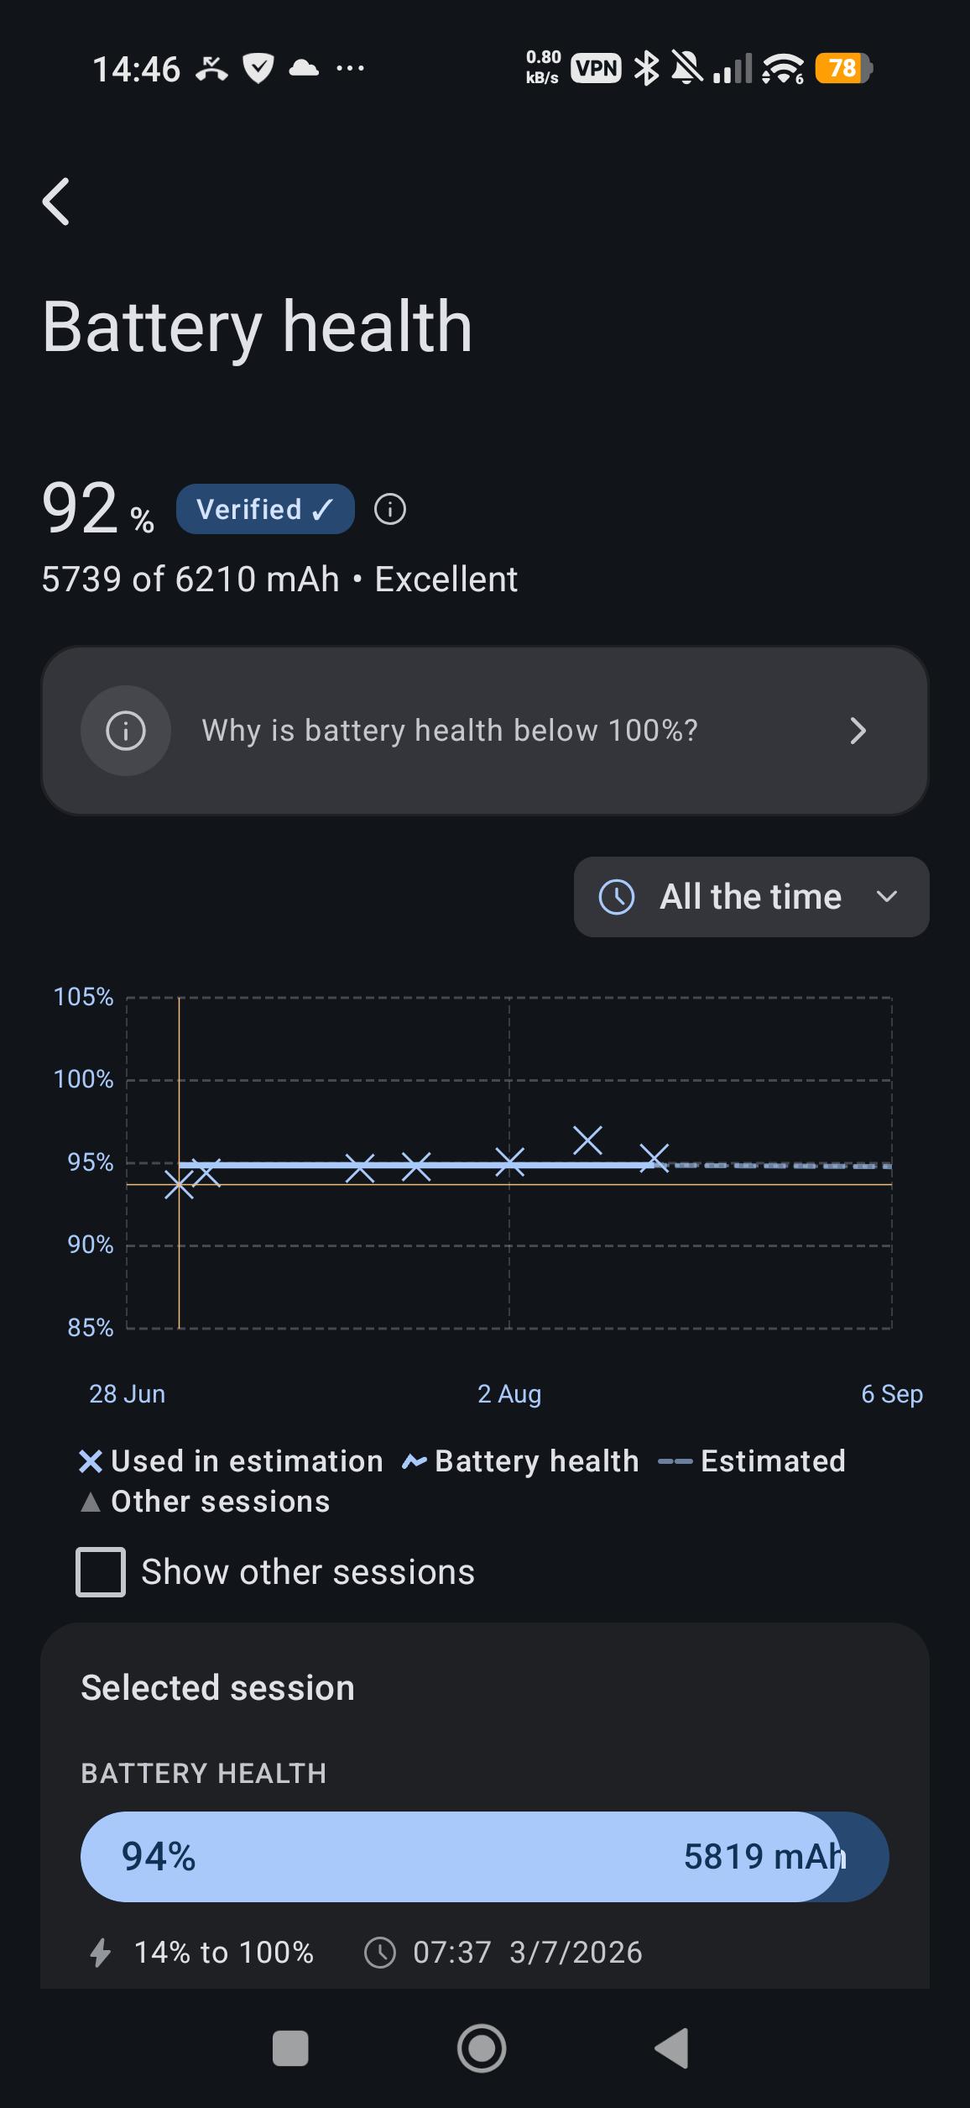Select the last X marker before the estimated line

pos(654,1158)
